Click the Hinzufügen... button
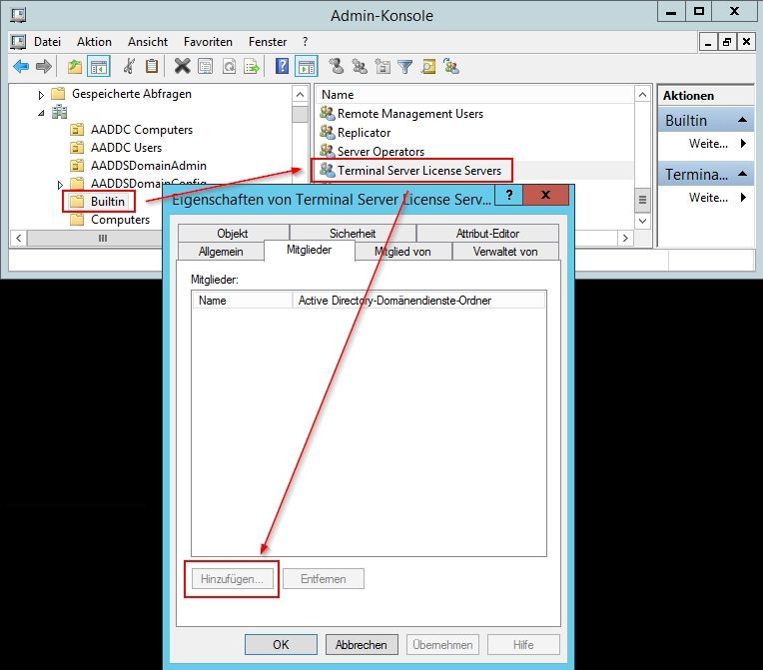The width and height of the screenshot is (763, 670). click(232, 579)
